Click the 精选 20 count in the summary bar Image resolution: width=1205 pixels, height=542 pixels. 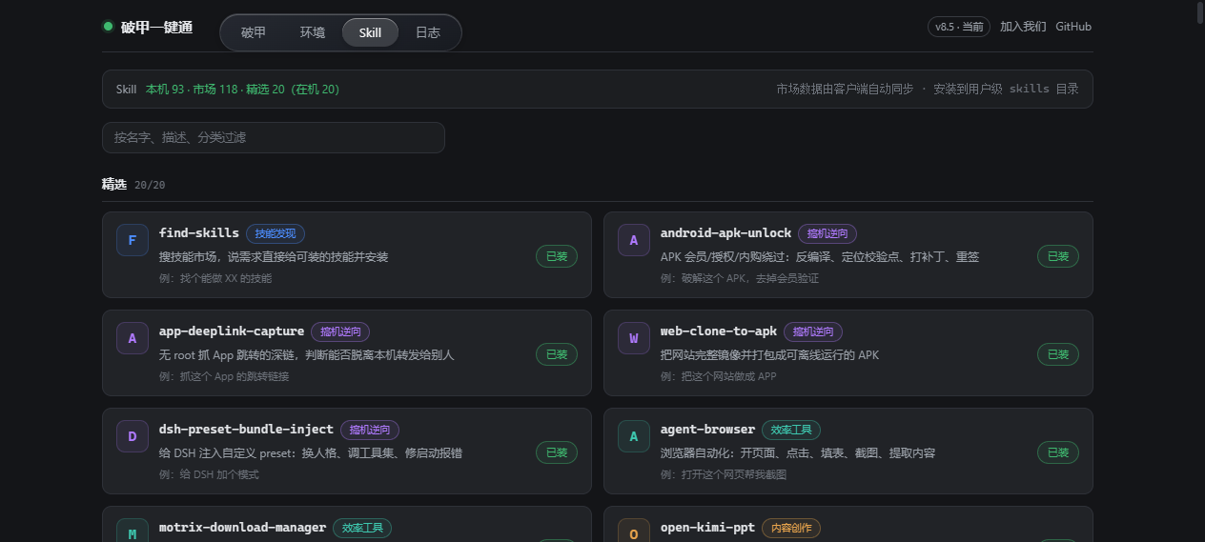point(265,90)
